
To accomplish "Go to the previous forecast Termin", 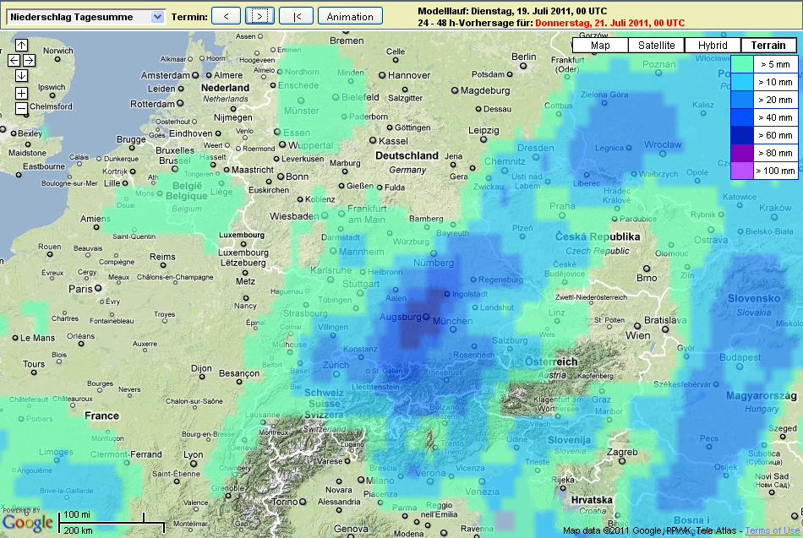I will (x=226, y=16).
